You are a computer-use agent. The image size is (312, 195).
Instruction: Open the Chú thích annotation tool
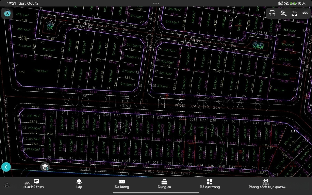pyautogui.click(x=36, y=184)
